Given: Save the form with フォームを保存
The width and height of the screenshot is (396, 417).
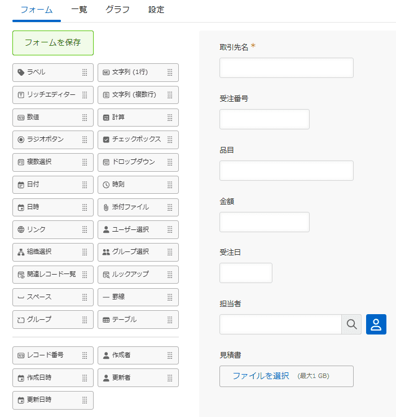Looking at the screenshot, I should tap(53, 43).
